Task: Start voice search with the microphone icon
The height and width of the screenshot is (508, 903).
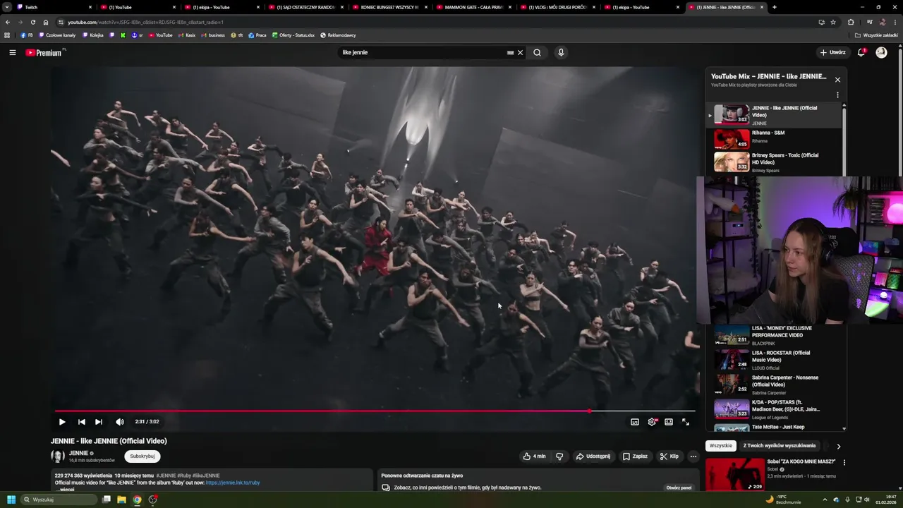Action: pyautogui.click(x=561, y=52)
